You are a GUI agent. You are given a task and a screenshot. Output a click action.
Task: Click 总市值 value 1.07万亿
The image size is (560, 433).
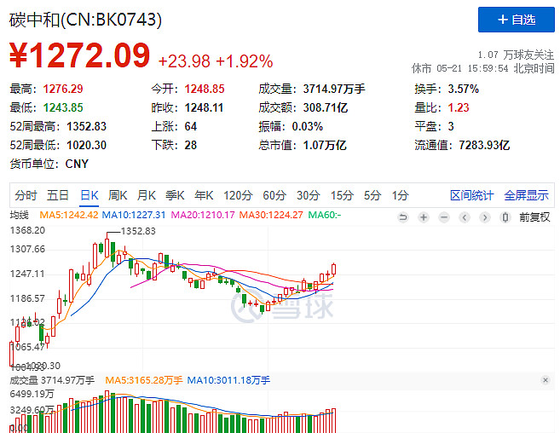tap(325, 145)
